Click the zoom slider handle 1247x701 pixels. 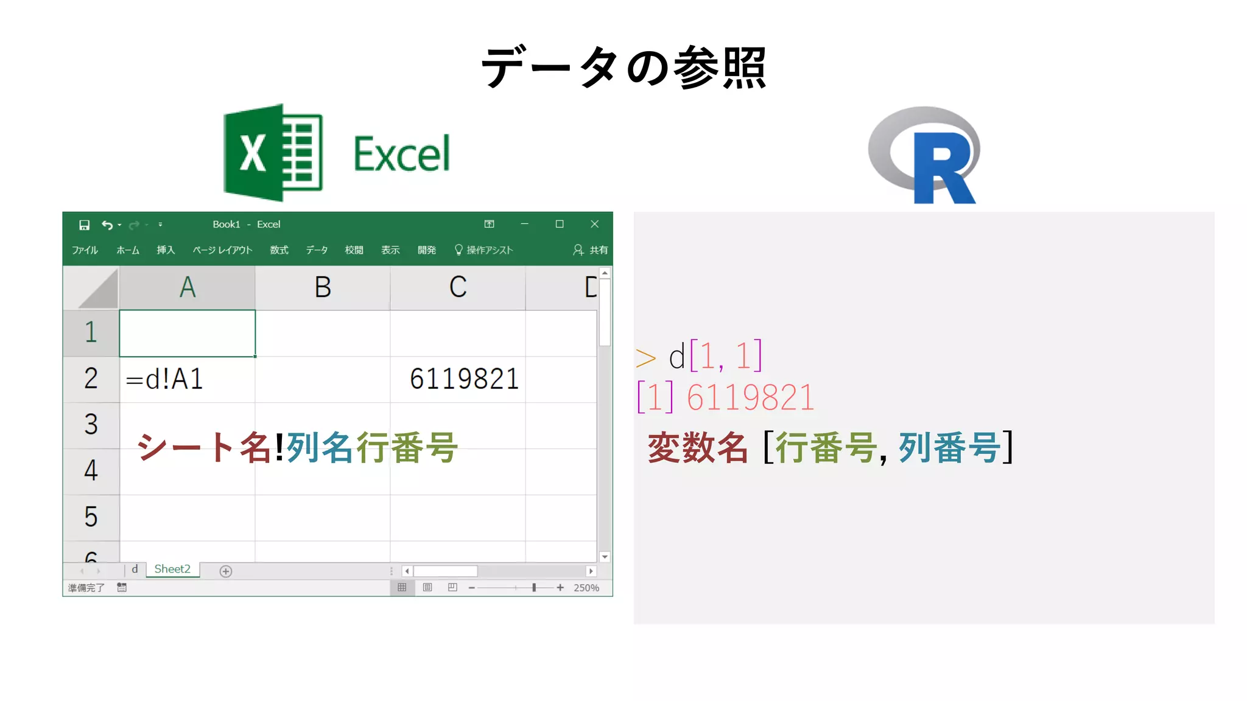point(534,587)
